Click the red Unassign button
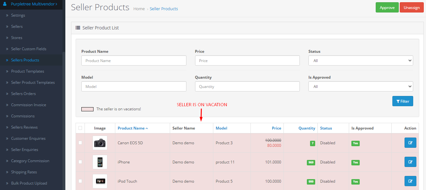The height and width of the screenshot is (190, 426). 412,8
